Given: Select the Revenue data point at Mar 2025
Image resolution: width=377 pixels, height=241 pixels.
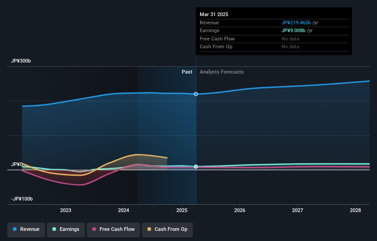Looking at the screenshot, I should (196, 94).
